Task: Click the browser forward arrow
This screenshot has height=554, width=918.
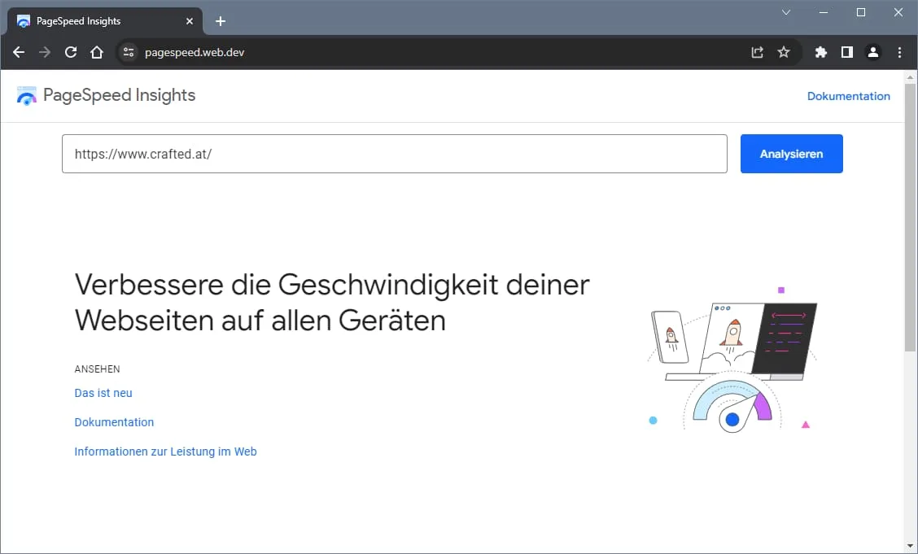Action: tap(45, 53)
